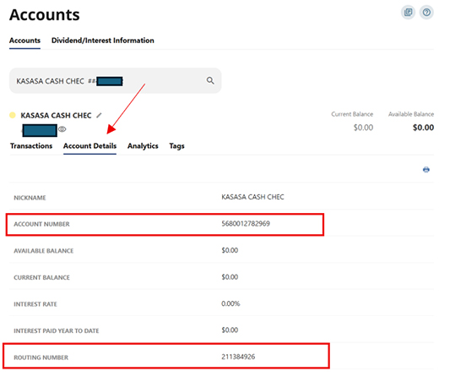Click the nickname value KASASA CASH CHEC
The image size is (450, 382).
[252, 197]
